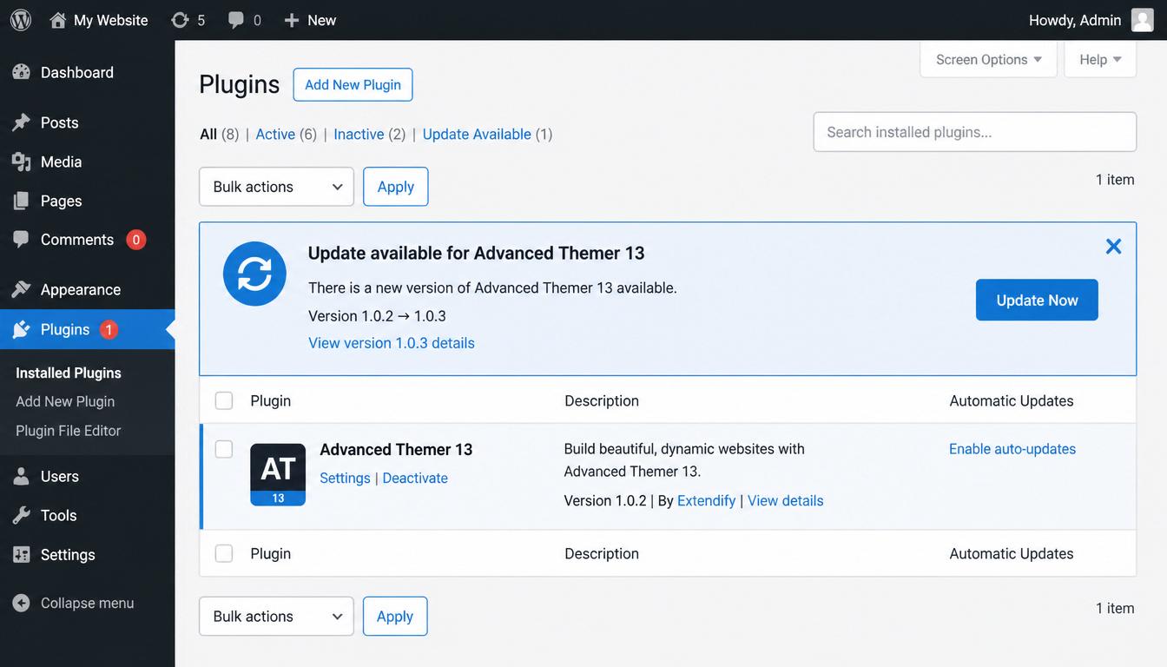The height and width of the screenshot is (667, 1167).
Task: Dismiss the update notice with X
Action: click(1113, 246)
